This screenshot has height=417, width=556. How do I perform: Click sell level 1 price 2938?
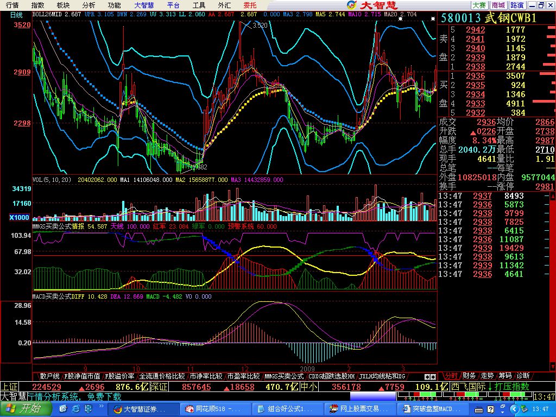coord(475,67)
